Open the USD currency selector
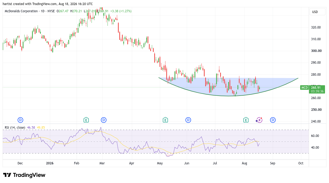329x183 pixels. pos(317,12)
